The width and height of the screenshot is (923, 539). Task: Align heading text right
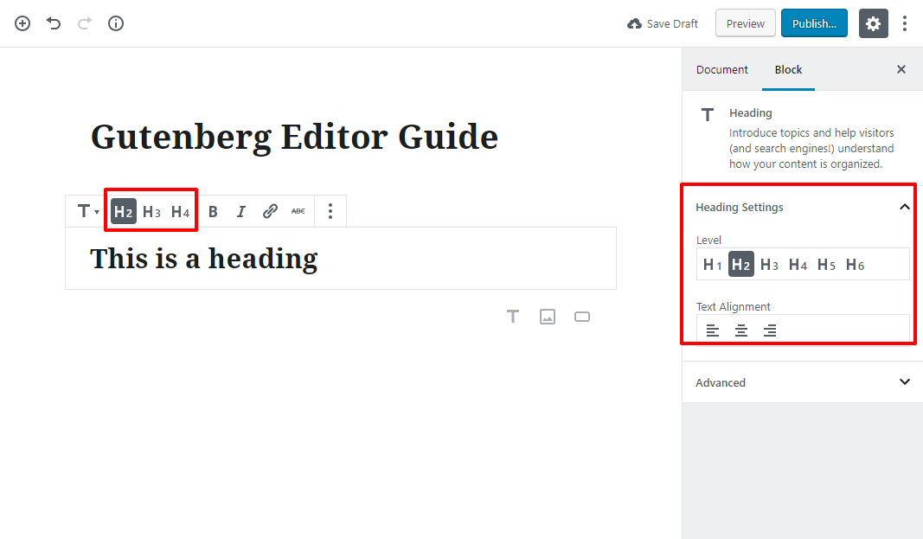tap(769, 330)
